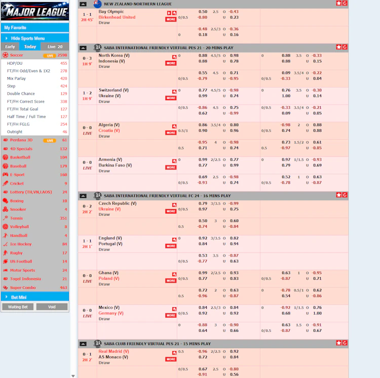Refresh SABA Virtual FC 24 odds
This screenshot has height=378, width=380.
(x=345, y=195)
